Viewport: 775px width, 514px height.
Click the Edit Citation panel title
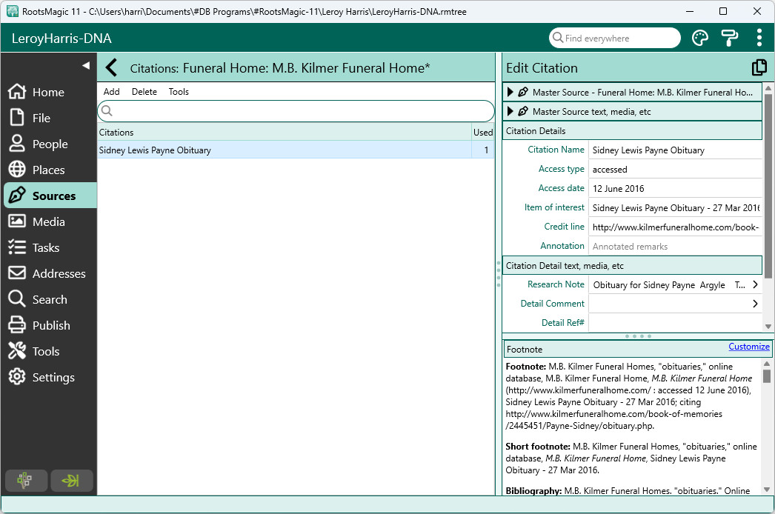click(x=542, y=67)
